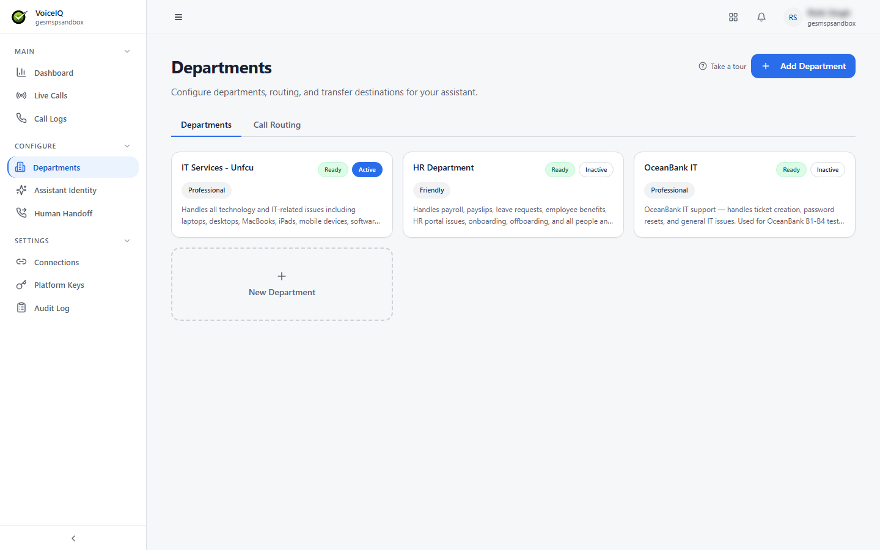
Task: Click the Ready badge on OceanBank IT card
Action: click(x=791, y=170)
